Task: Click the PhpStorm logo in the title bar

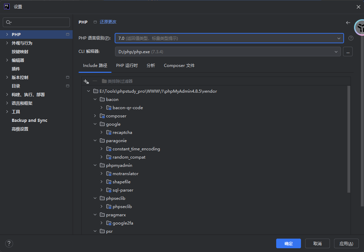Action: click(x=7, y=7)
